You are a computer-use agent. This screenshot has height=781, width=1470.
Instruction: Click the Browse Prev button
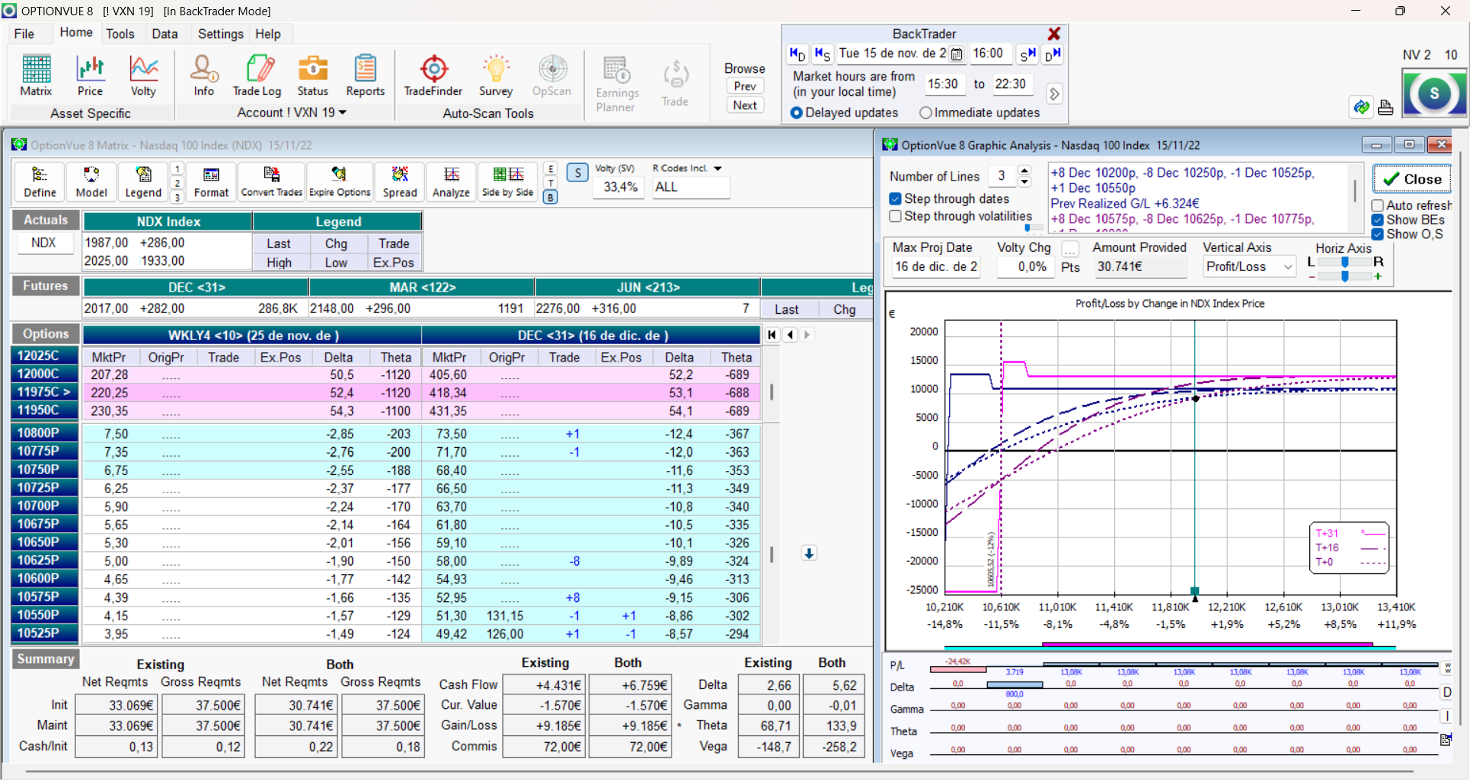click(745, 86)
